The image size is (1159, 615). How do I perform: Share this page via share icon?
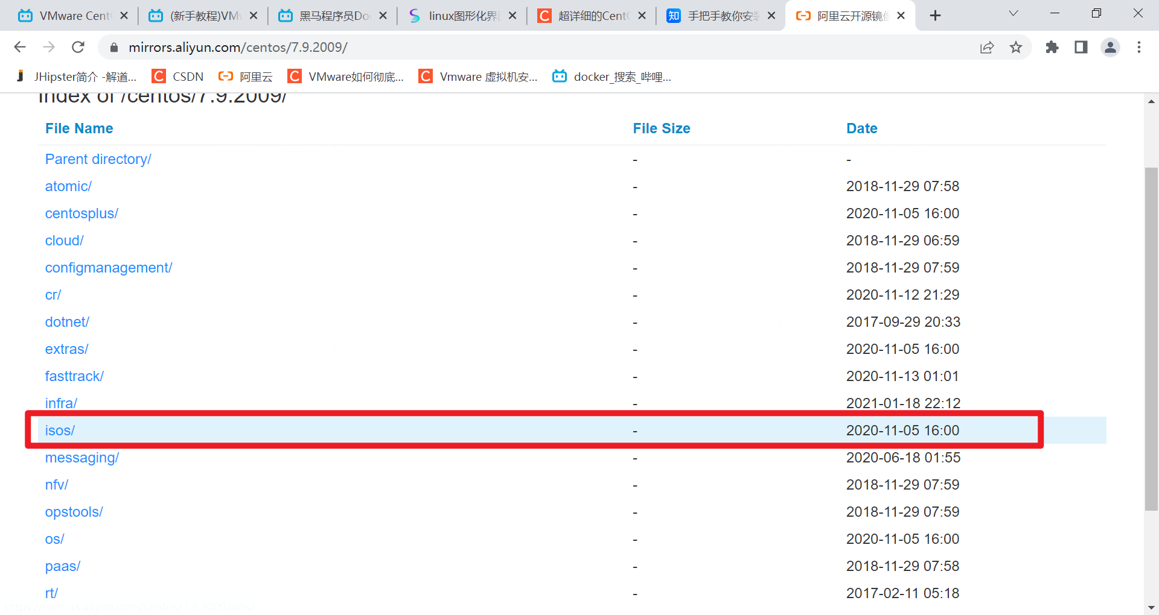987,47
